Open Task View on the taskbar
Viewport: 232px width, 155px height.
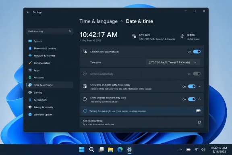click(x=101, y=149)
